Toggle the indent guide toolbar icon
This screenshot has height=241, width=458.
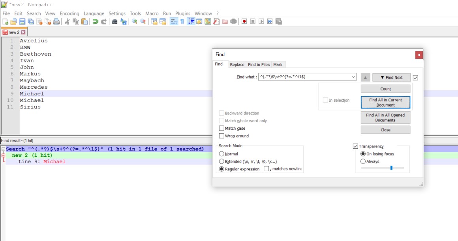(x=191, y=22)
